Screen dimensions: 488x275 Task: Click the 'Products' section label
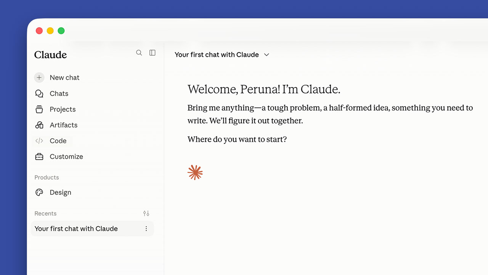click(47, 178)
